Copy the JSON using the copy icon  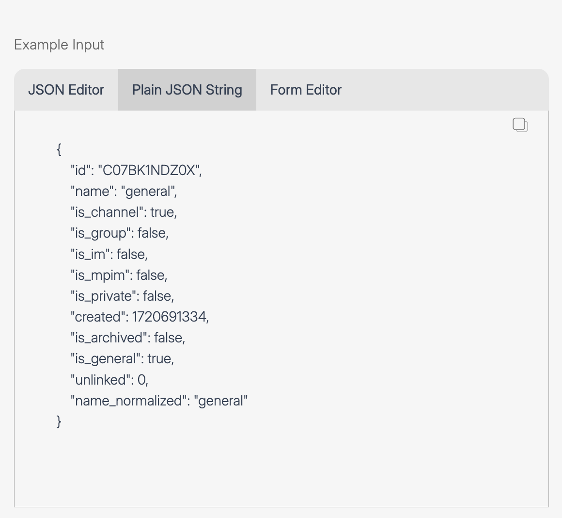coord(520,125)
